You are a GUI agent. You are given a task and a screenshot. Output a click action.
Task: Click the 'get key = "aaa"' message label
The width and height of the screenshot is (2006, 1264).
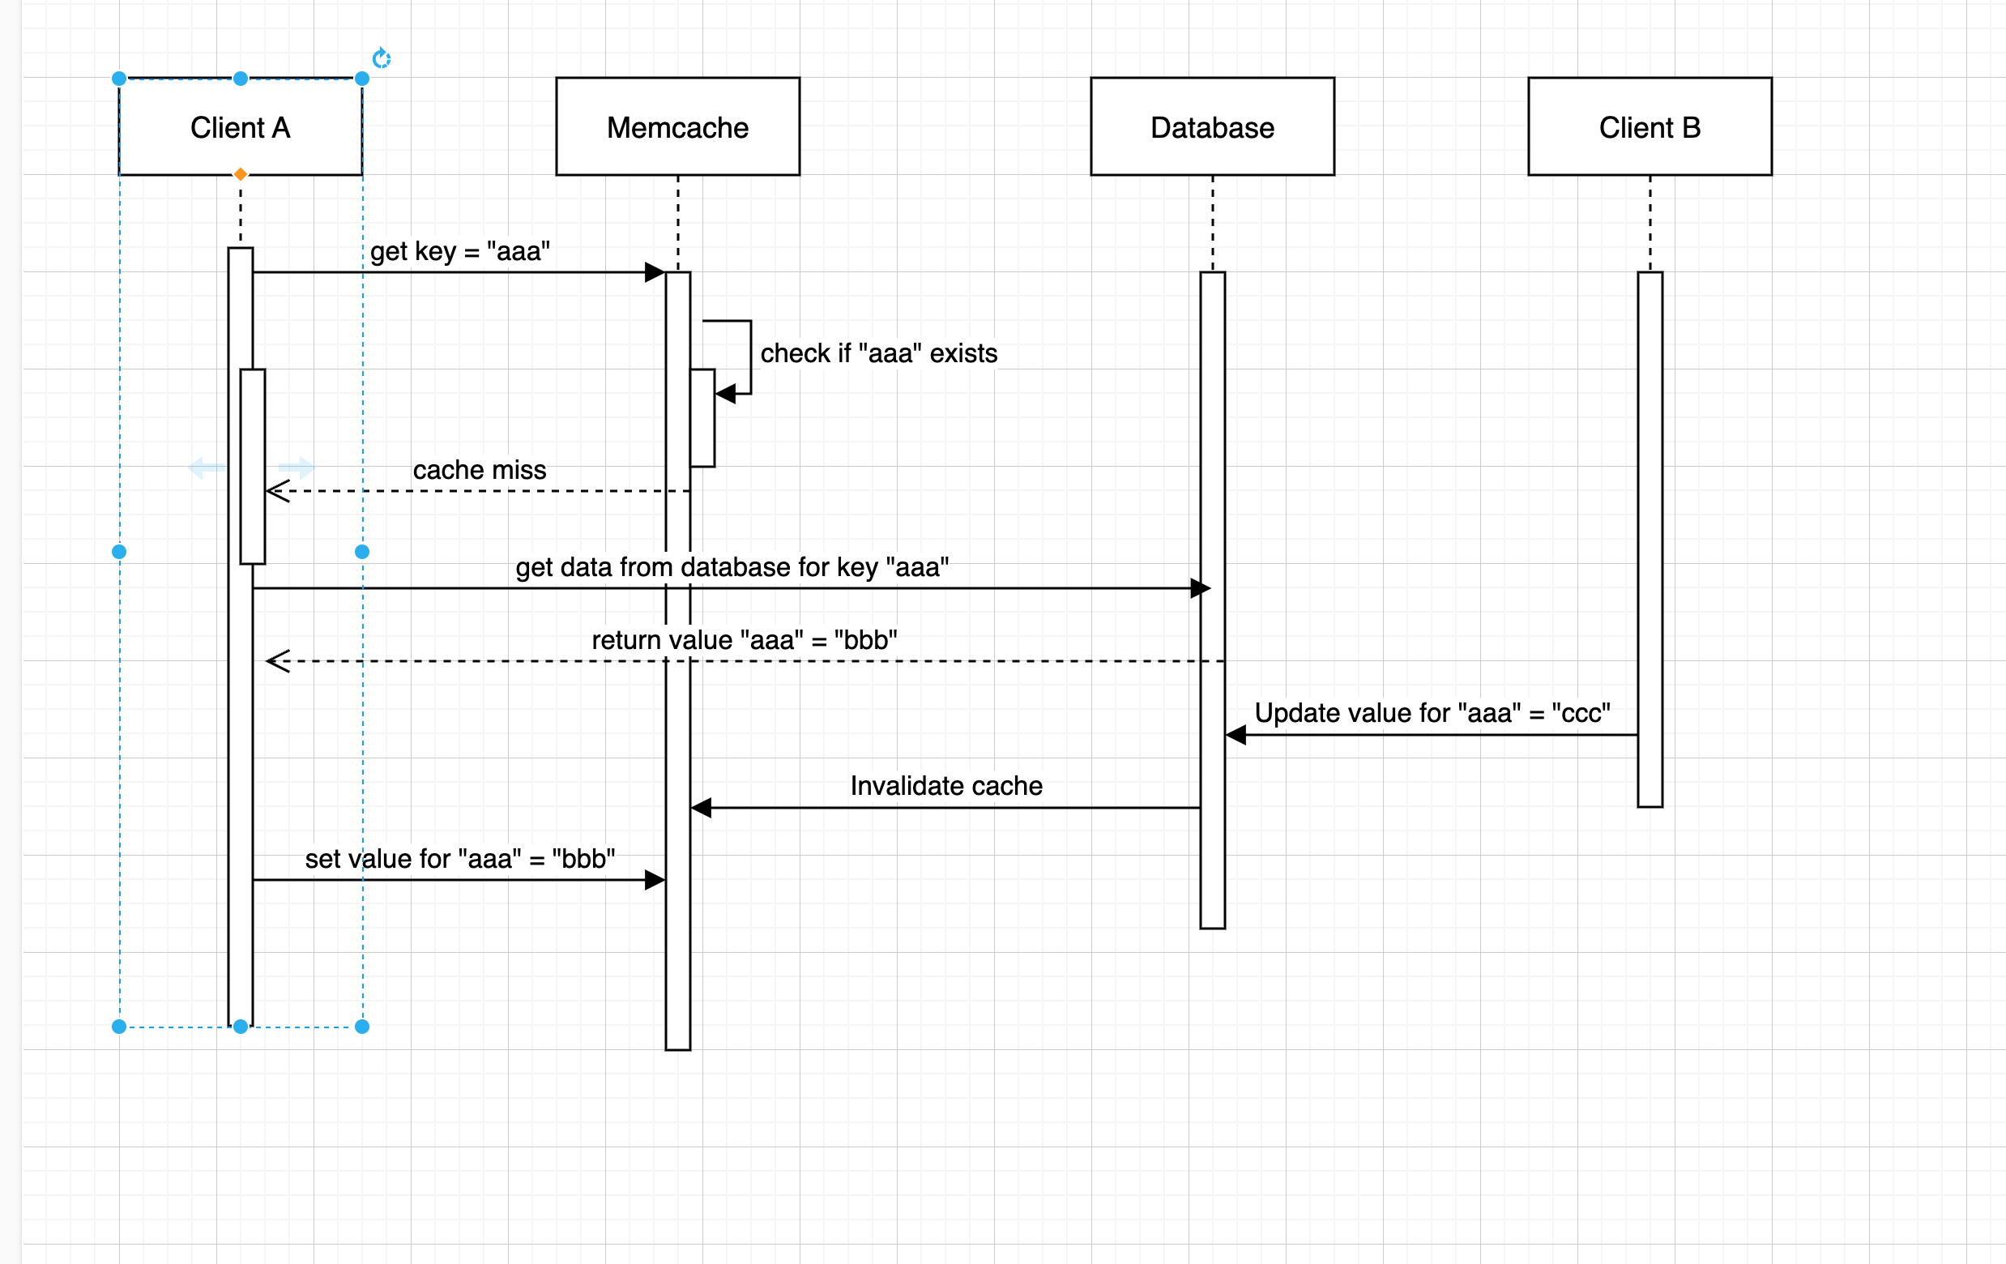coord(460,251)
